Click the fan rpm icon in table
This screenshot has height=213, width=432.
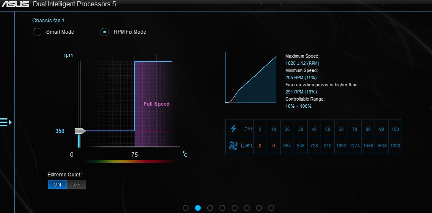click(233, 145)
